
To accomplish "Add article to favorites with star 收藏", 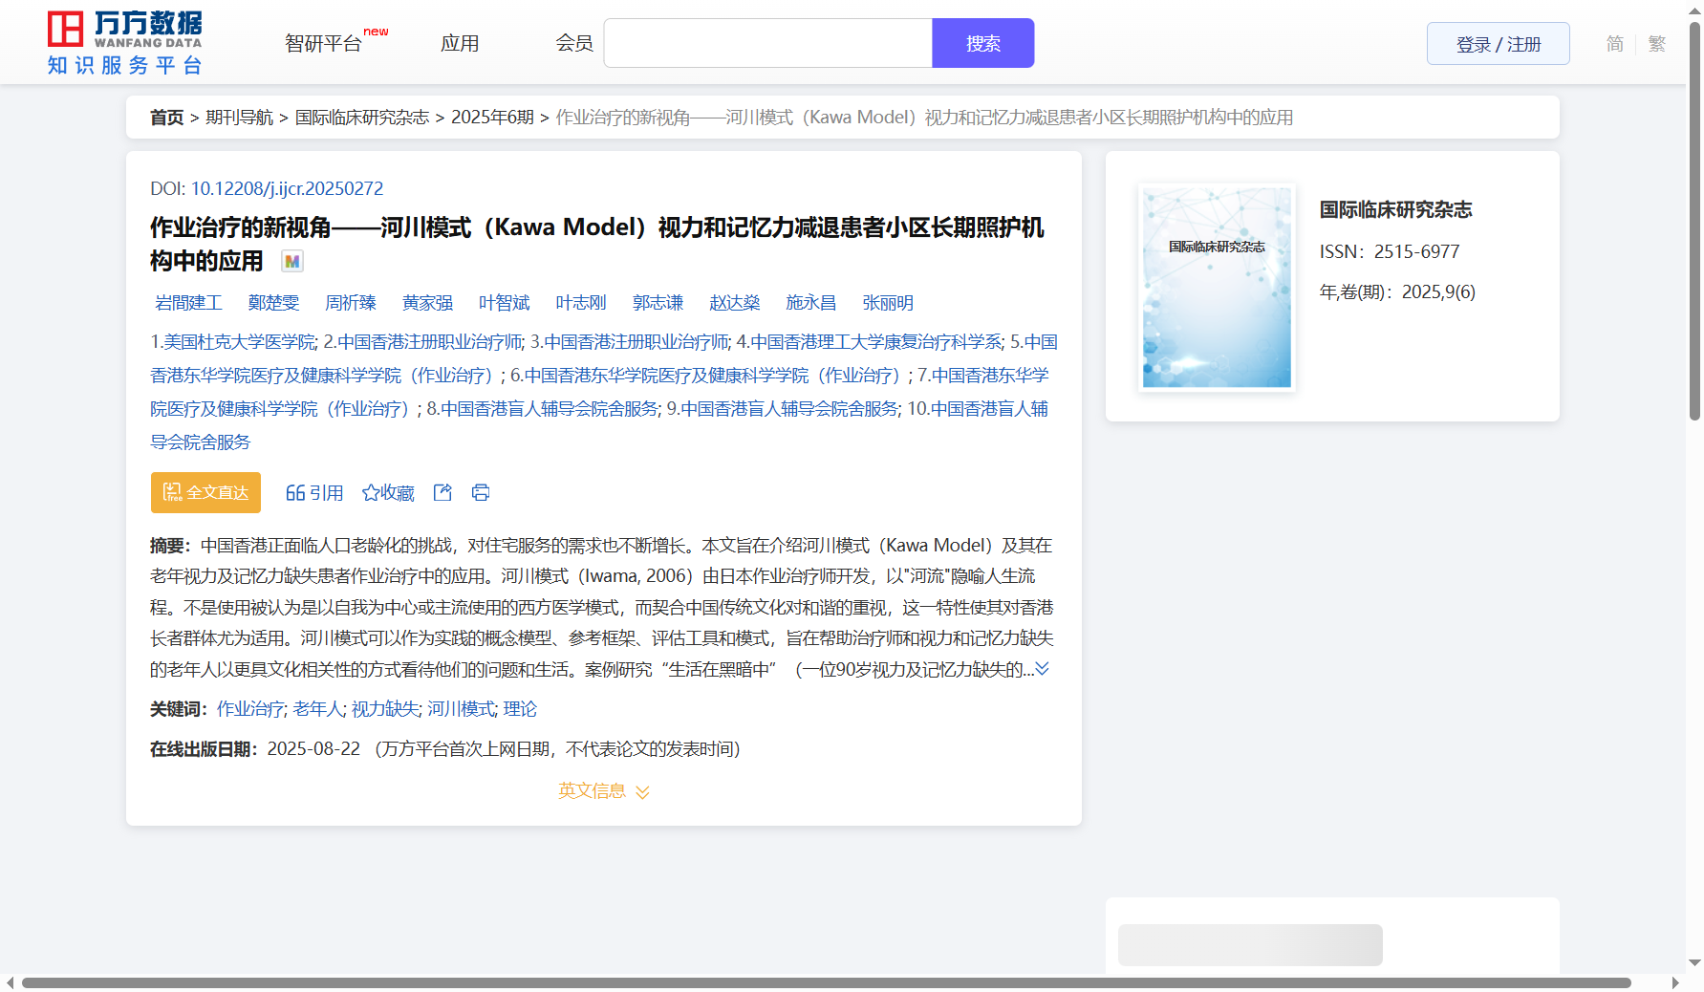I will tap(388, 492).
